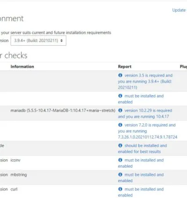Select the iconv information cell
187x198 pixels.
click(15, 160)
